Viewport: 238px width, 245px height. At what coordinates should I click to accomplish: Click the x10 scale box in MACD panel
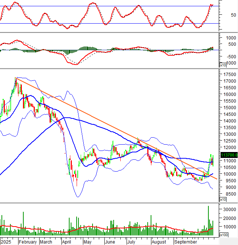(223, 65)
